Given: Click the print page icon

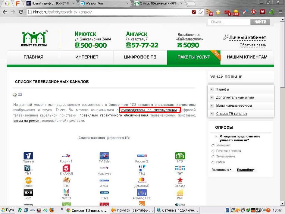Looking at the screenshot, I should (15, 95).
